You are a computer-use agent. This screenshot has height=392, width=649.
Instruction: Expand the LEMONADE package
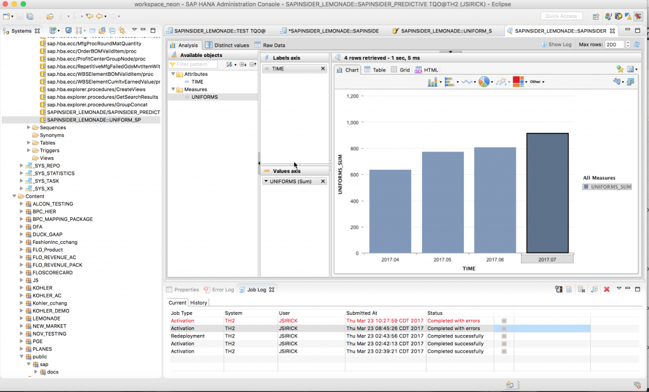click(22, 319)
